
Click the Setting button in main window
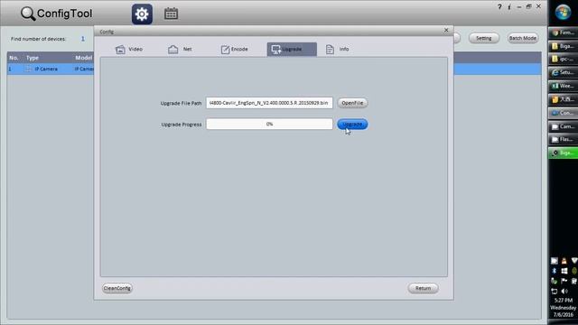[x=484, y=38]
